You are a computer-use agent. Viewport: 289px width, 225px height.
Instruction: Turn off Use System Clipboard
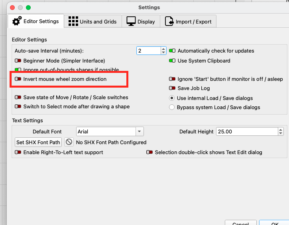[x=172, y=61]
